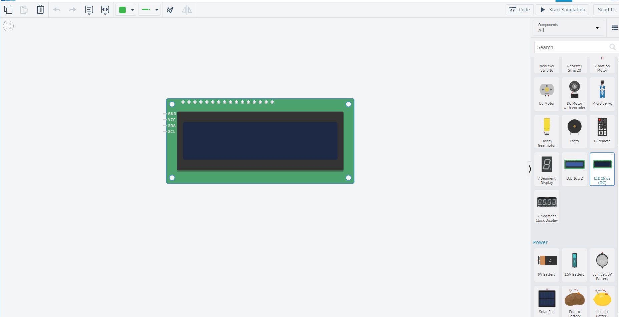Select the Piezo component
This screenshot has width=619, height=317.
click(x=574, y=132)
